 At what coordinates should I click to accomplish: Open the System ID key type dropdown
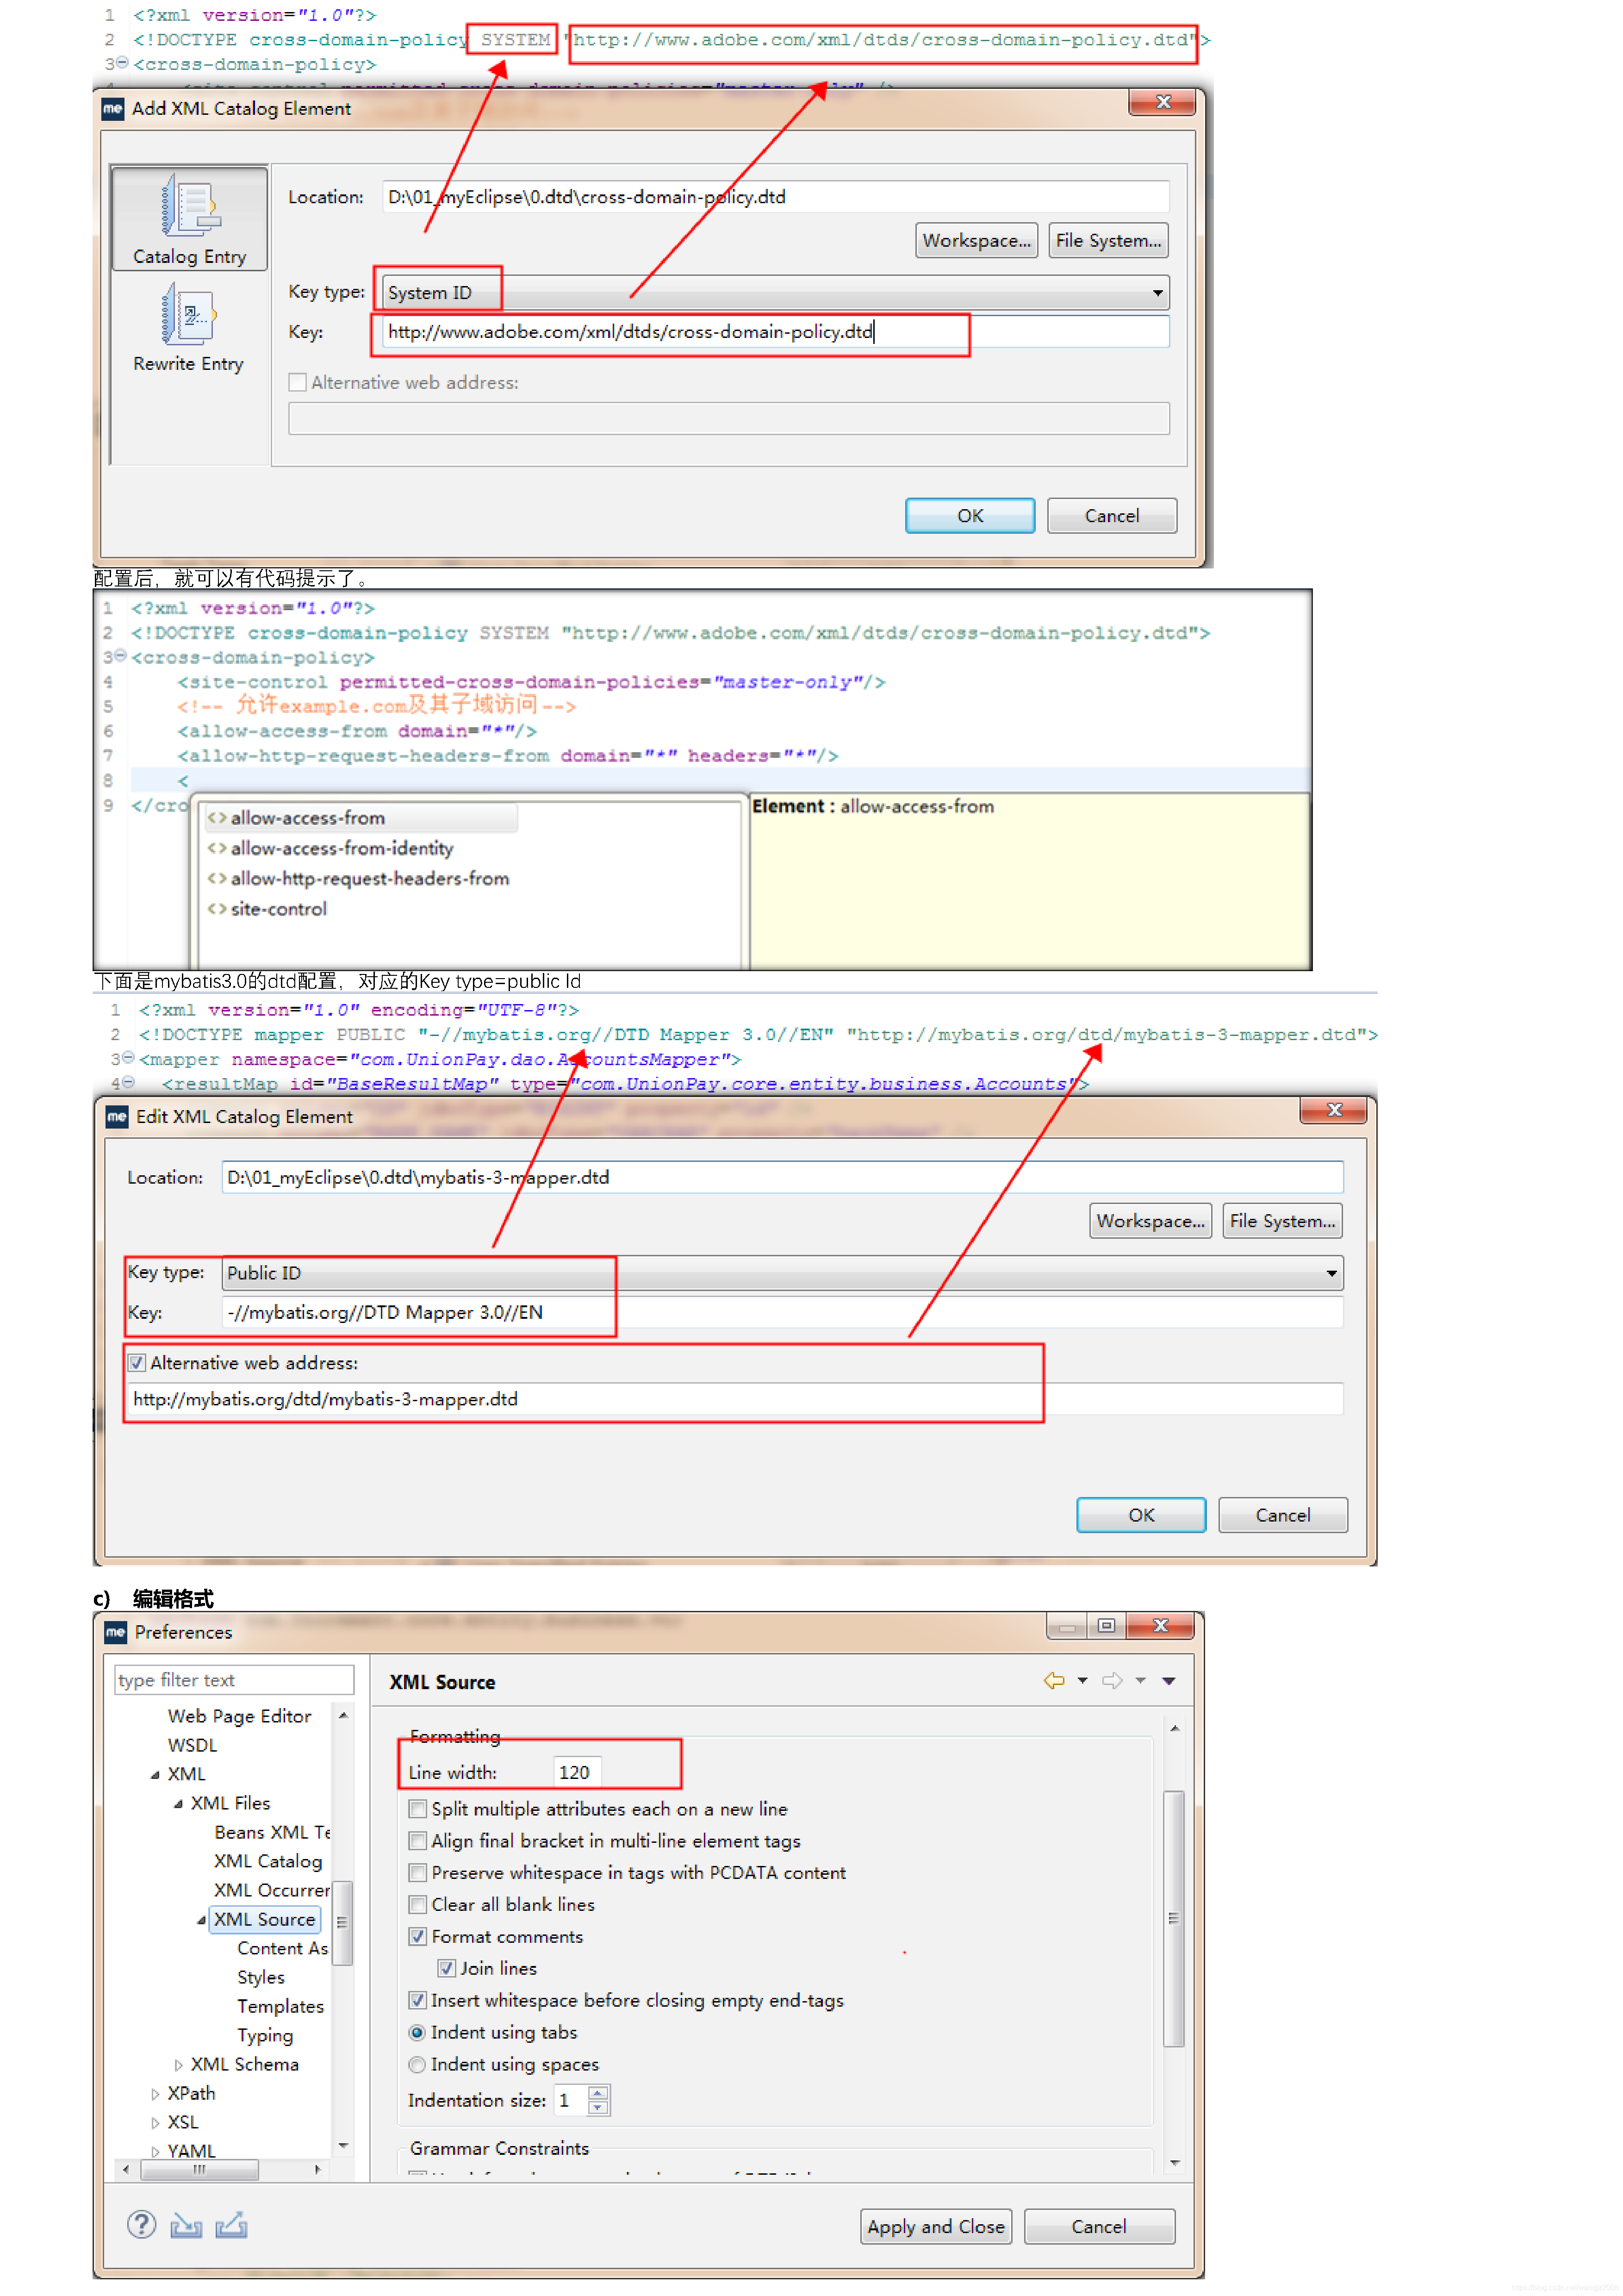pyautogui.click(x=1157, y=293)
